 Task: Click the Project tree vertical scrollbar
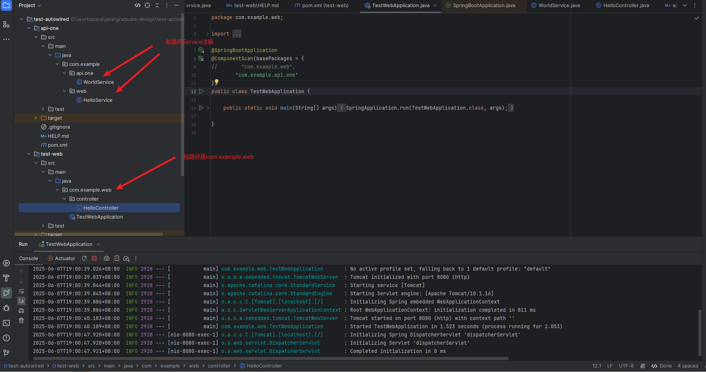coord(182,95)
